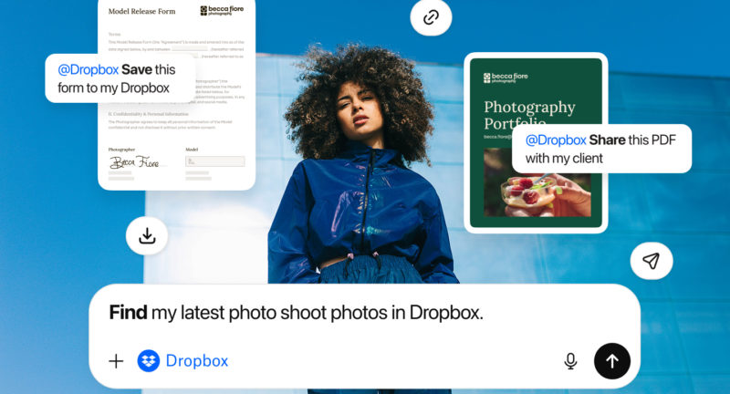Viewport: 730px width, 394px height.
Task: Click the @Dropbox mention in Share bubble
Action: coord(555,140)
